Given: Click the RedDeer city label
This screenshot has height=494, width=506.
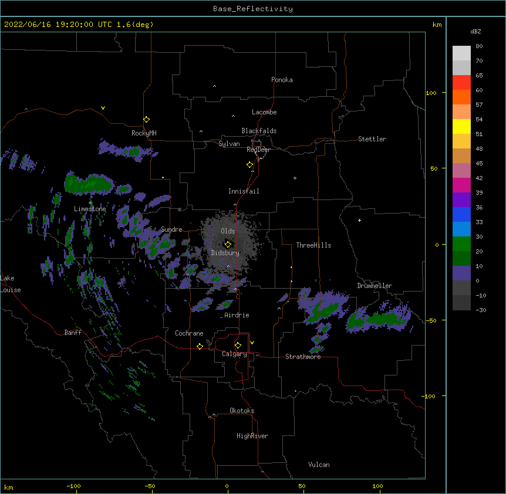Looking at the screenshot, I should (x=258, y=150).
